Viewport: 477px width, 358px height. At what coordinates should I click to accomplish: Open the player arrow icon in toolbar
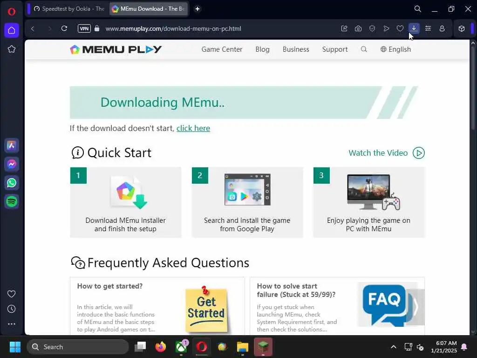[386, 28]
